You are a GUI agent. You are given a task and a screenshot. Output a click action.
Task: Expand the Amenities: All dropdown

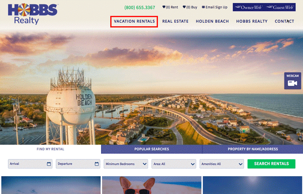pos(222,164)
